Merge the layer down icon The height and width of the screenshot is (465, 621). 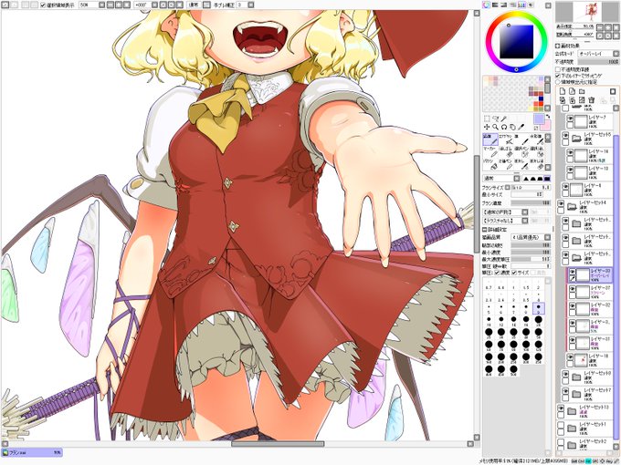click(572, 100)
